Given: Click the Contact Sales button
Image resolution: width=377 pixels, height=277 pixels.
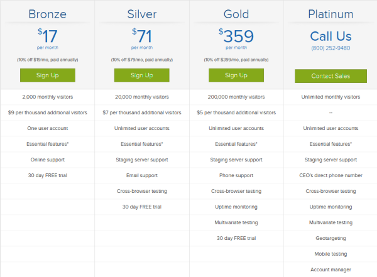Looking at the screenshot, I should click(x=331, y=76).
